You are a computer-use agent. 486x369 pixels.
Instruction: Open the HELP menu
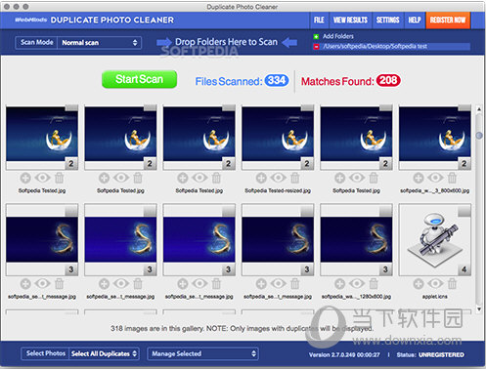(x=415, y=20)
